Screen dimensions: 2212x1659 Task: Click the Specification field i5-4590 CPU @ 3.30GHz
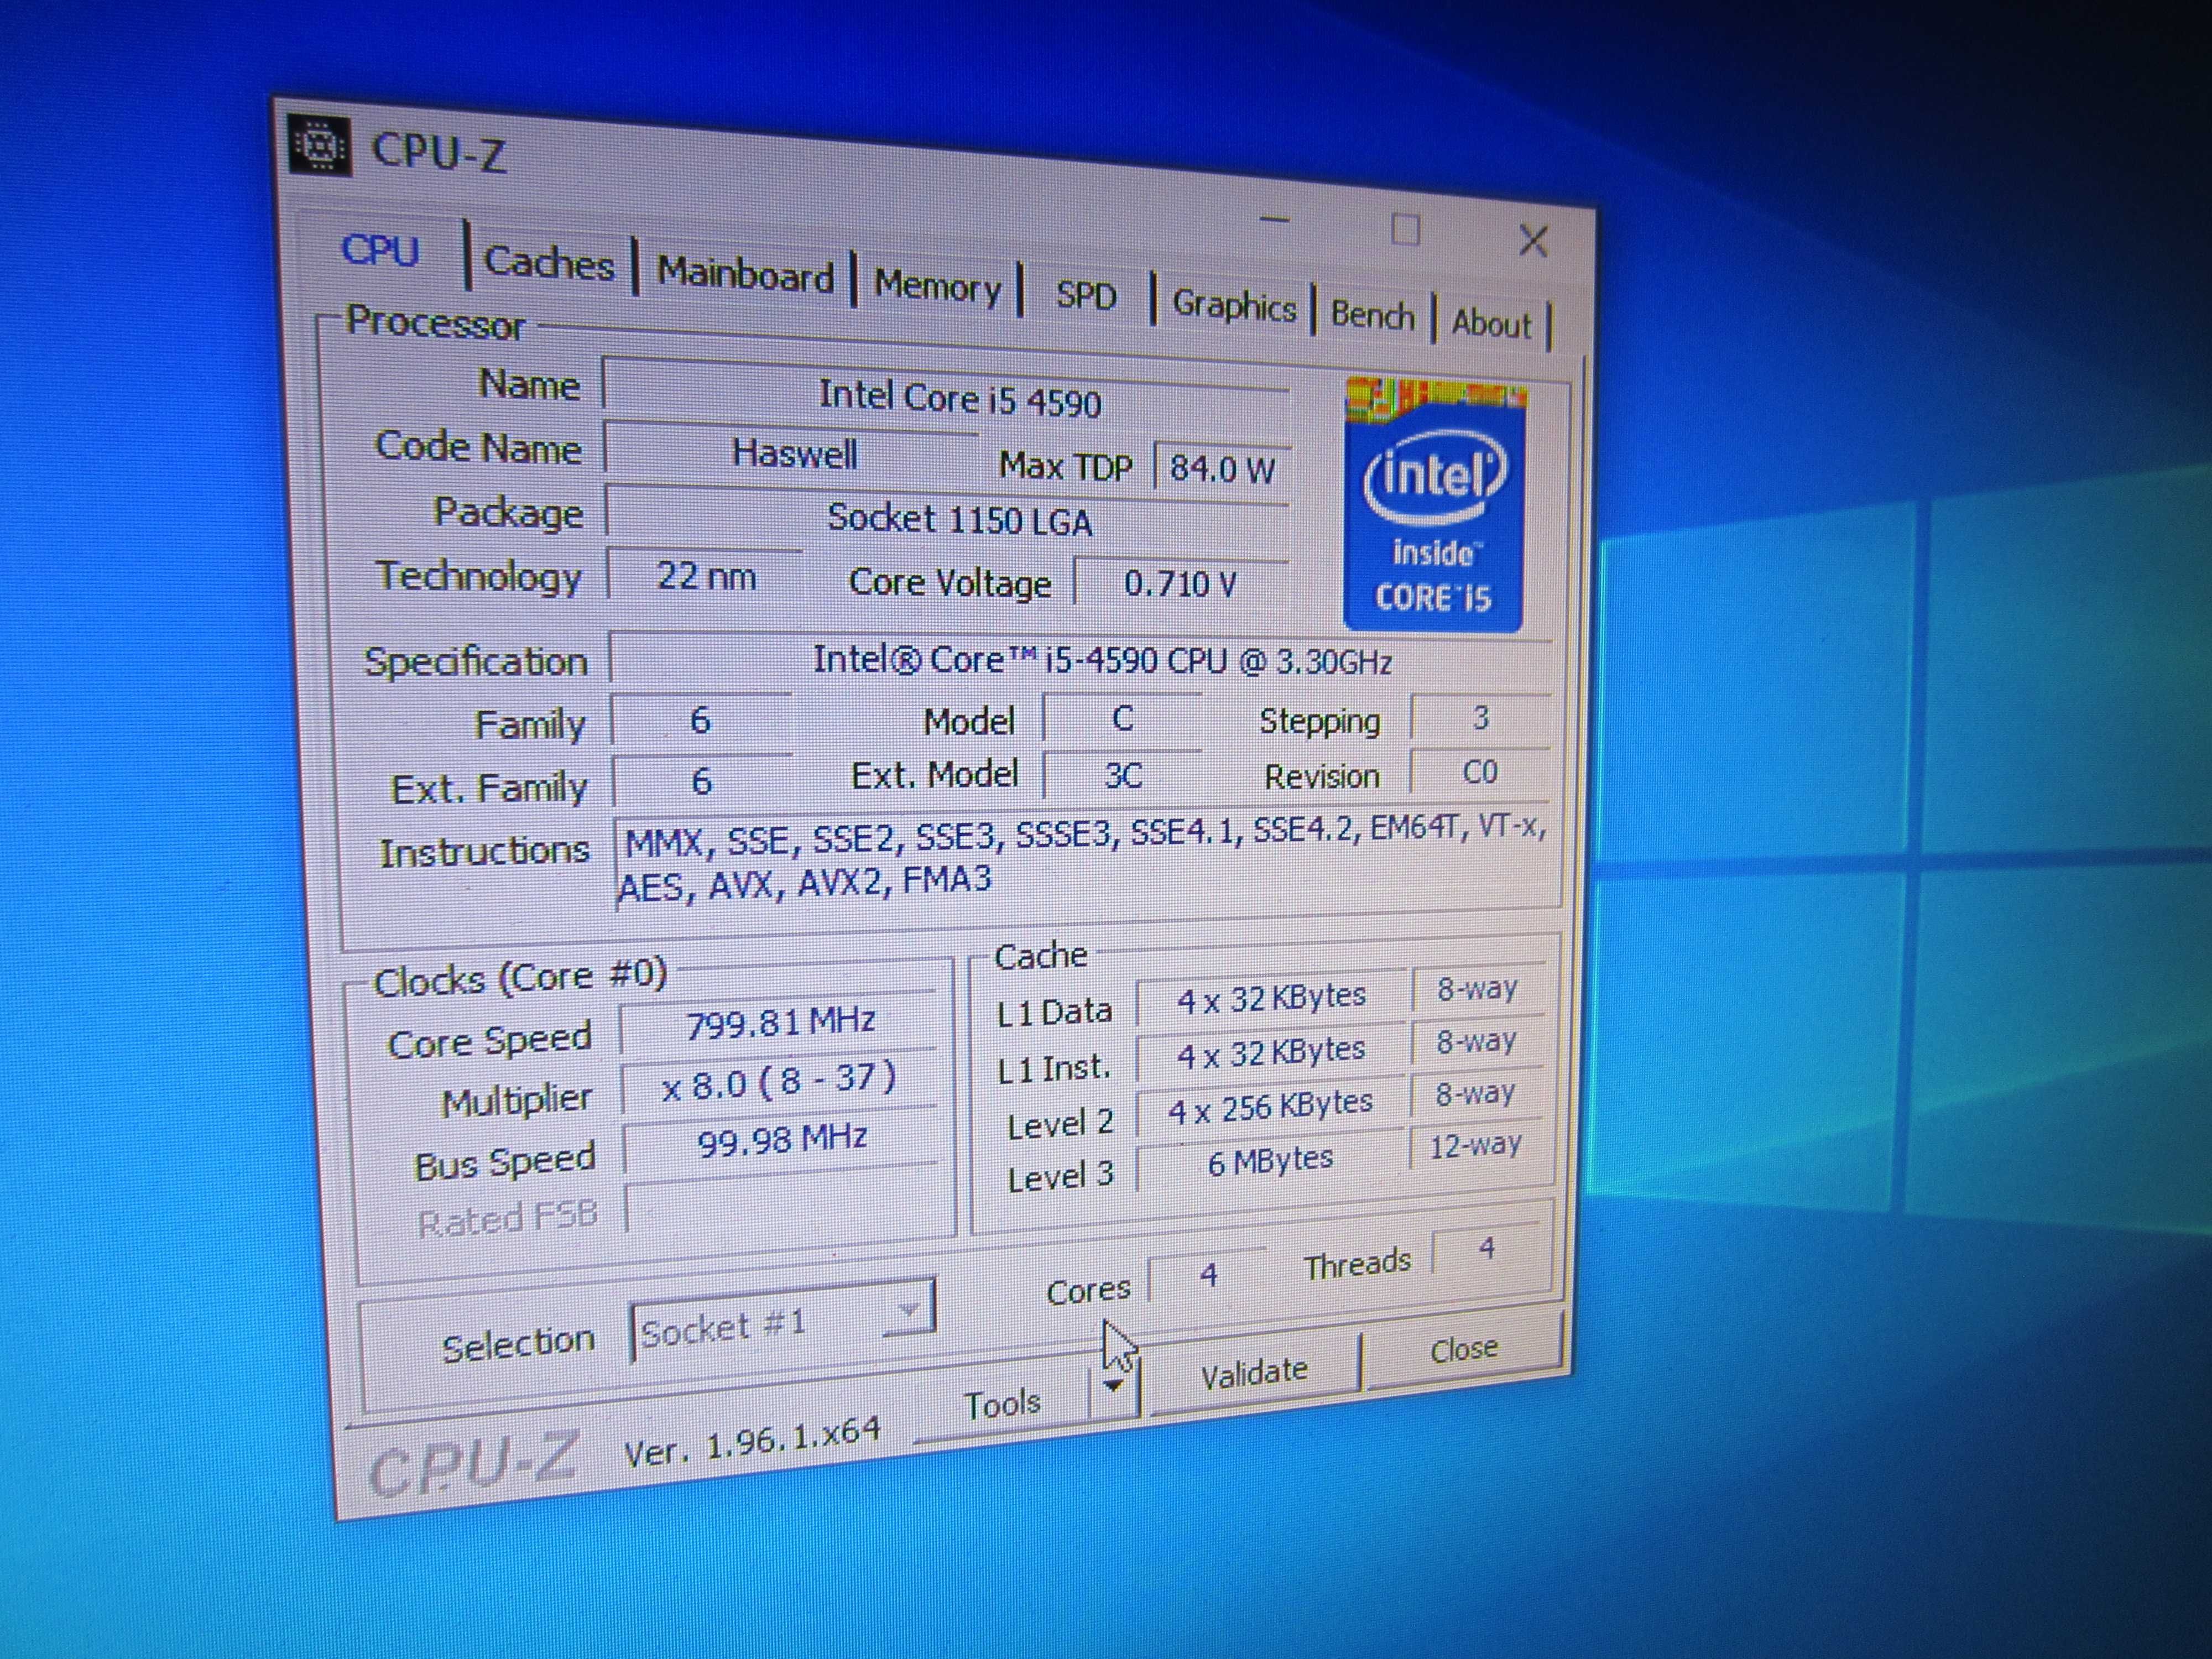click(1081, 660)
